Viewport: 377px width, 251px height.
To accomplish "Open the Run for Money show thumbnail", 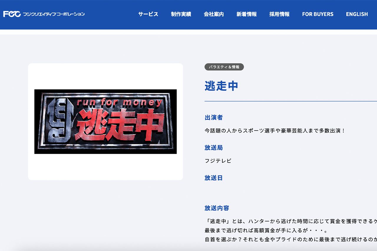I will [x=105, y=122].
